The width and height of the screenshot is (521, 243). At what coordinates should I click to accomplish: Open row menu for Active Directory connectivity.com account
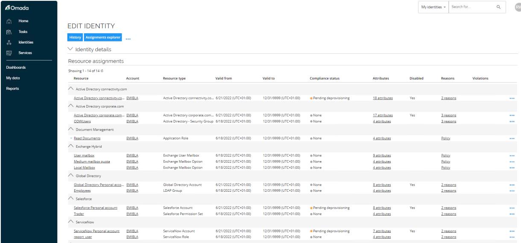pyautogui.click(x=512, y=98)
